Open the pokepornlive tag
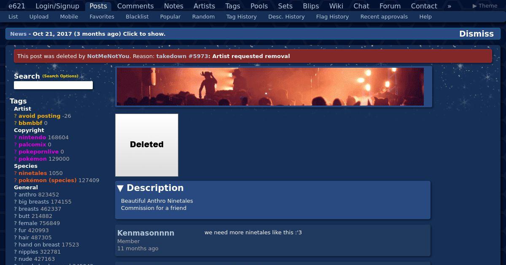Image resolution: width=506 pixels, height=265 pixels. tap(38, 152)
